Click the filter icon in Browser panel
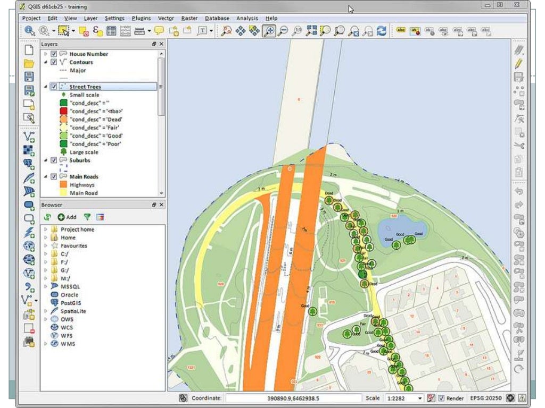 click(x=87, y=217)
